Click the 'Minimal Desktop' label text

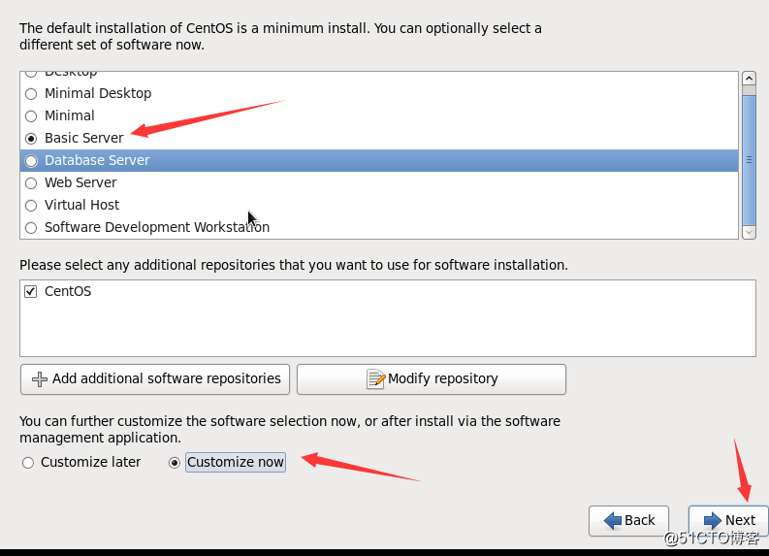point(98,94)
